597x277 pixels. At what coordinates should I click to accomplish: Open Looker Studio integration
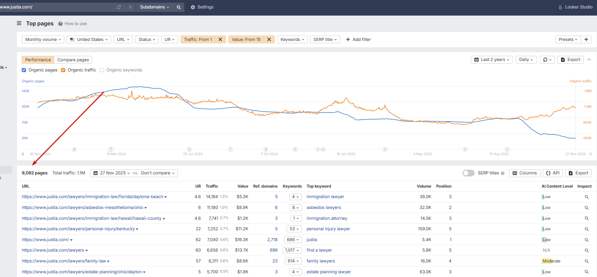pyautogui.click(x=575, y=7)
